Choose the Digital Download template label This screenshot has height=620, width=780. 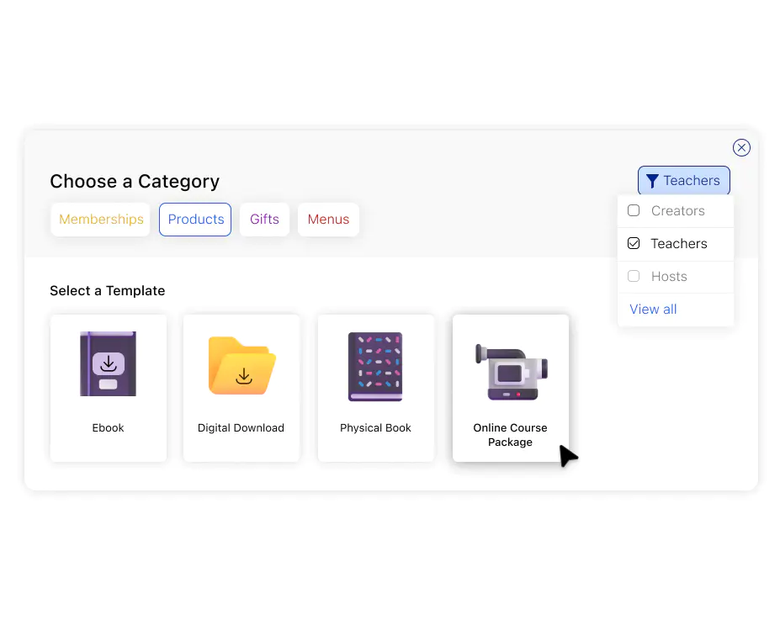(x=241, y=428)
